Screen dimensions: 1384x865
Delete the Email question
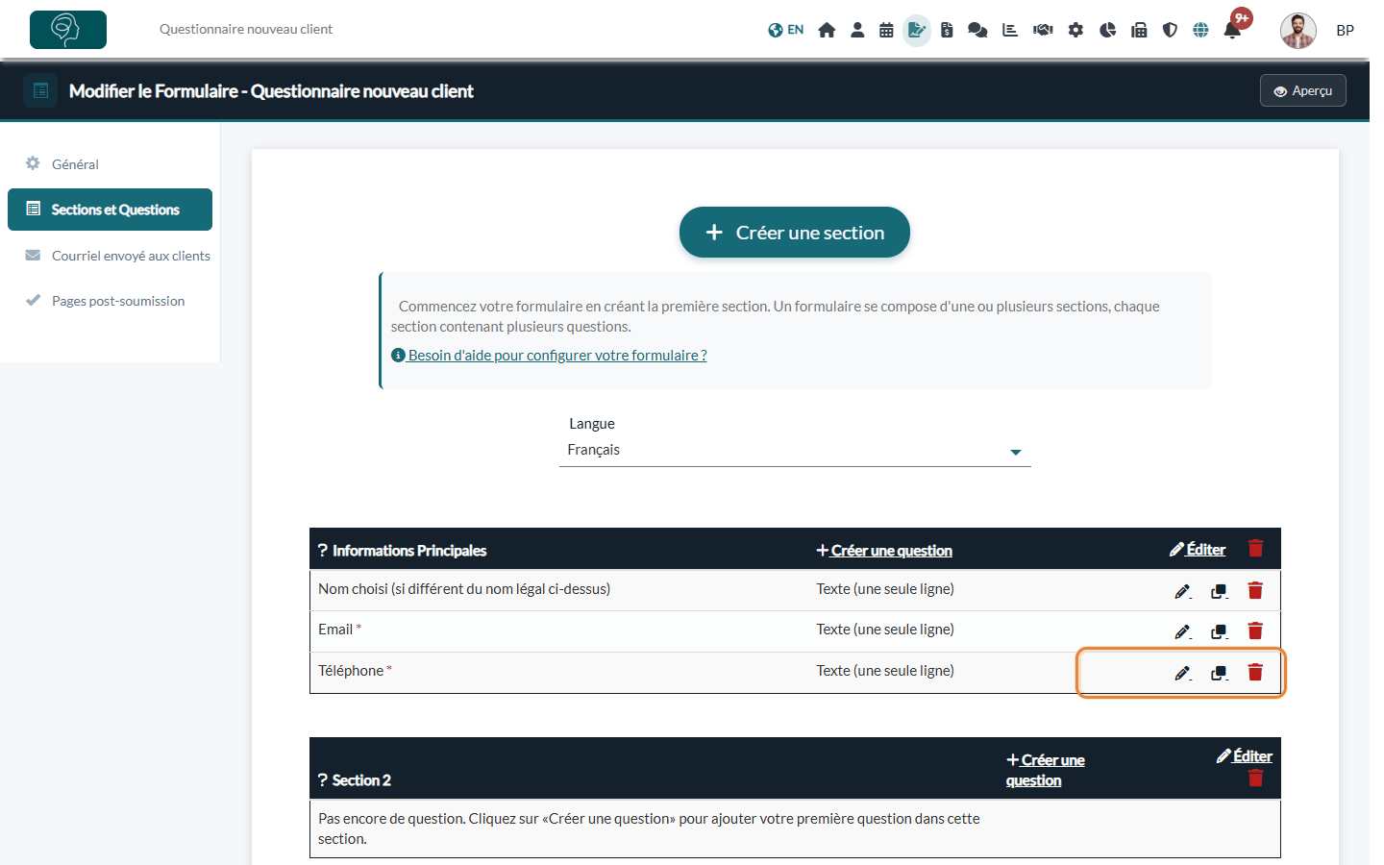pyautogui.click(x=1255, y=630)
